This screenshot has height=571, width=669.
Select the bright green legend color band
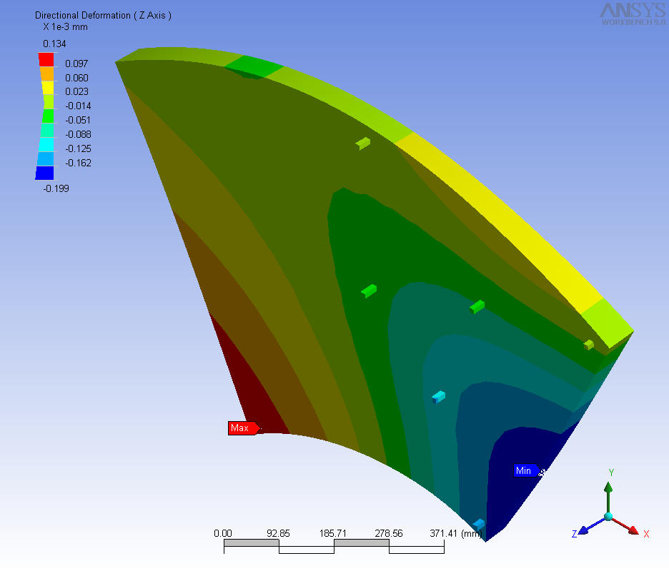(47, 116)
